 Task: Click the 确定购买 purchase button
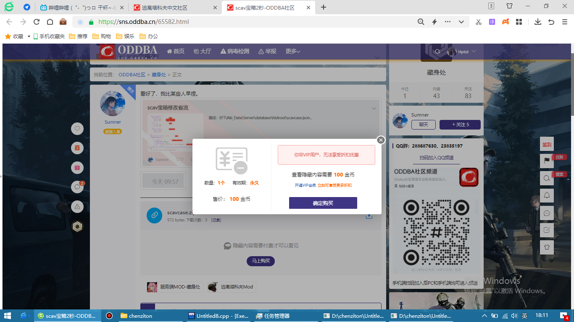[323, 203]
